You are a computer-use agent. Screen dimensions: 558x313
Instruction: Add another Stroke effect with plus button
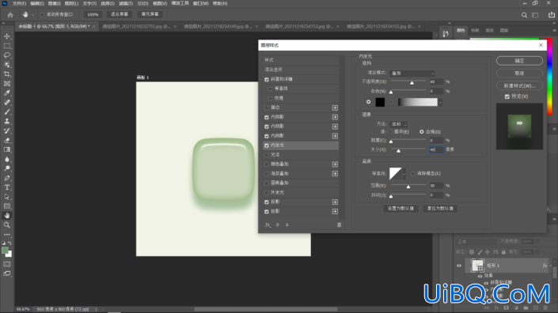click(x=335, y=107)
